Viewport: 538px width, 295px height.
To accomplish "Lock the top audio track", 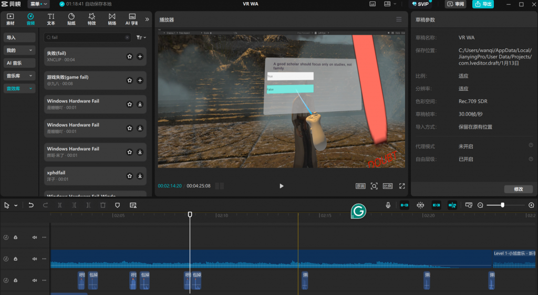I will (x=15, y=237).
